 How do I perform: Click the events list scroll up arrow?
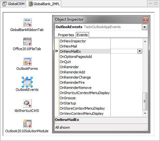tap(145, 41)
